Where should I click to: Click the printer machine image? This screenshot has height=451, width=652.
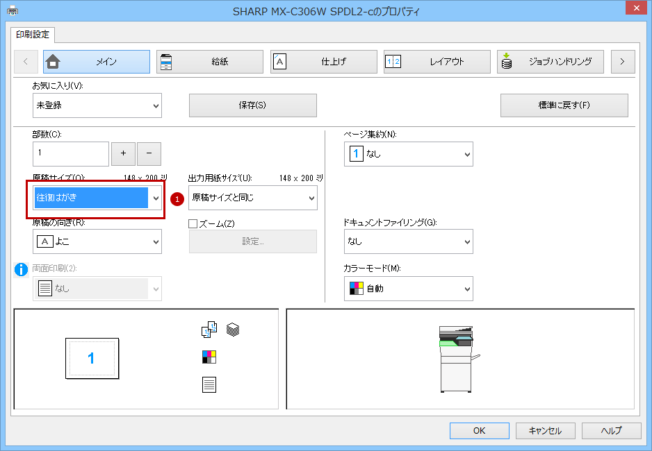coord(459,359)
